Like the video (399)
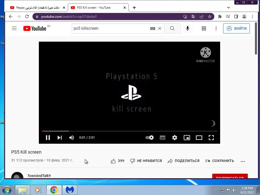Screen dimensions: 260x195 [x=117, y=161]
